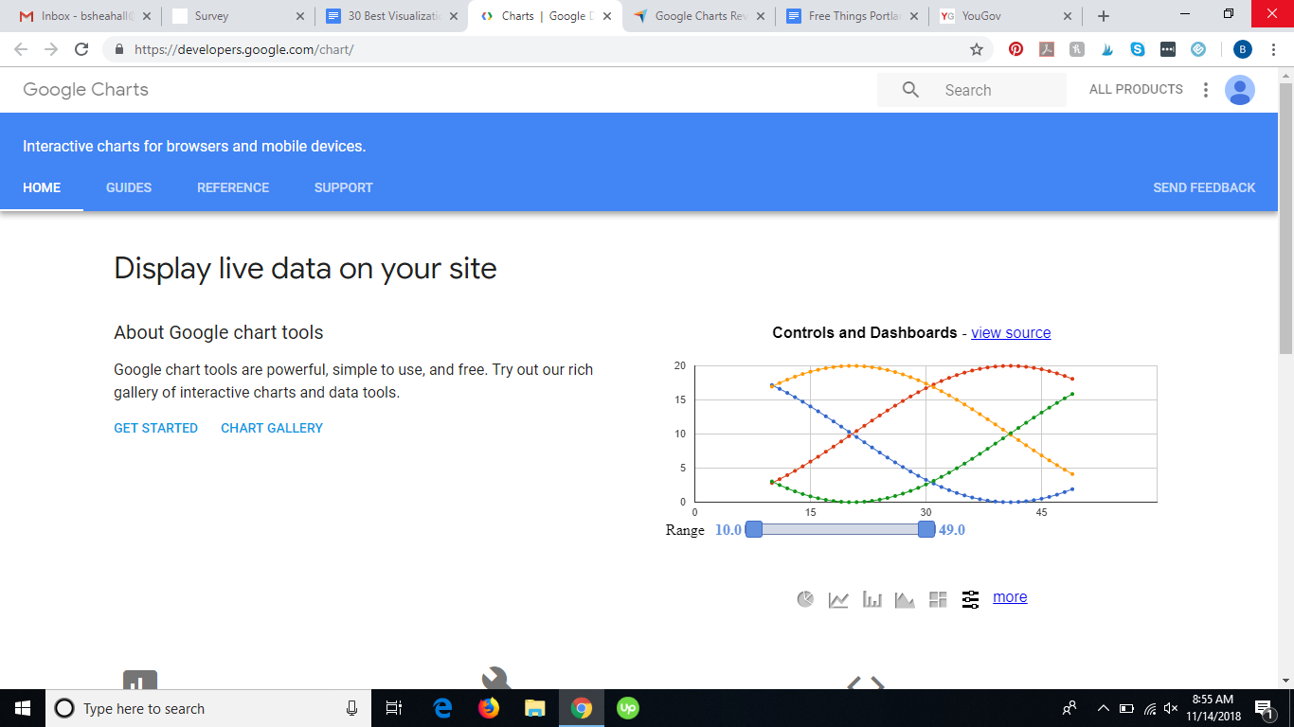Viewport: 1294px width, 727px height.
Task: Open the Chrome profile B avatar
Action: [x=1243, y=49]
